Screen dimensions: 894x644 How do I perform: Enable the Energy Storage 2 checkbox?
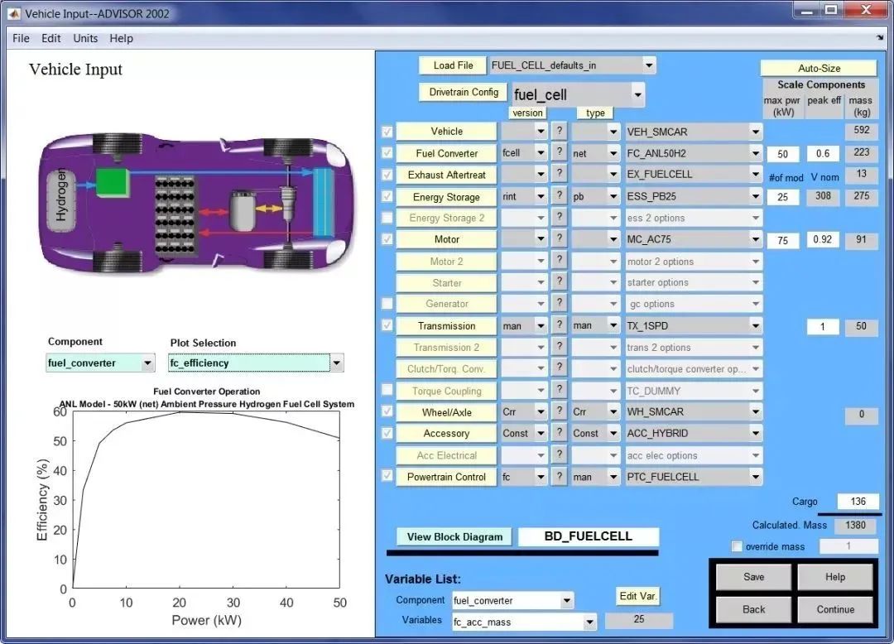pyautogui.click(x=387, y=218)
